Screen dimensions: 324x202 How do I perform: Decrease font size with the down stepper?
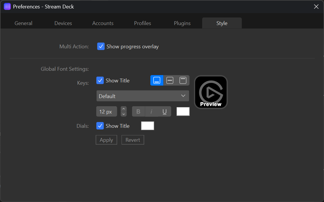(123, 114)
